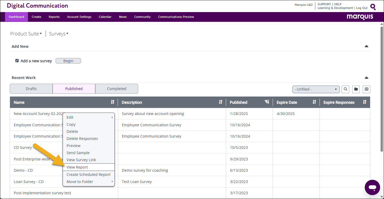The width and height of the screenshot is (384, 199).
Task: Sort by Expire Responses column icon
Action: click(365, 102)
